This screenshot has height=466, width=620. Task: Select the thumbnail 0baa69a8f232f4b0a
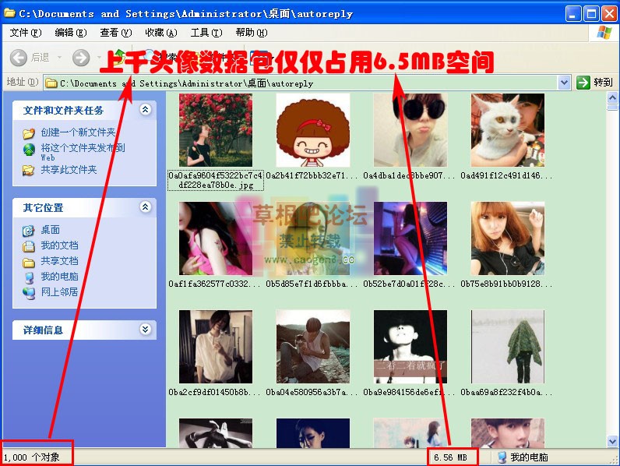point(508,347)
